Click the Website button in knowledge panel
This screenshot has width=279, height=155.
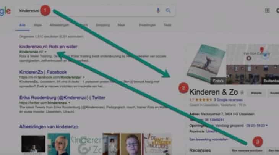point(256,93)
